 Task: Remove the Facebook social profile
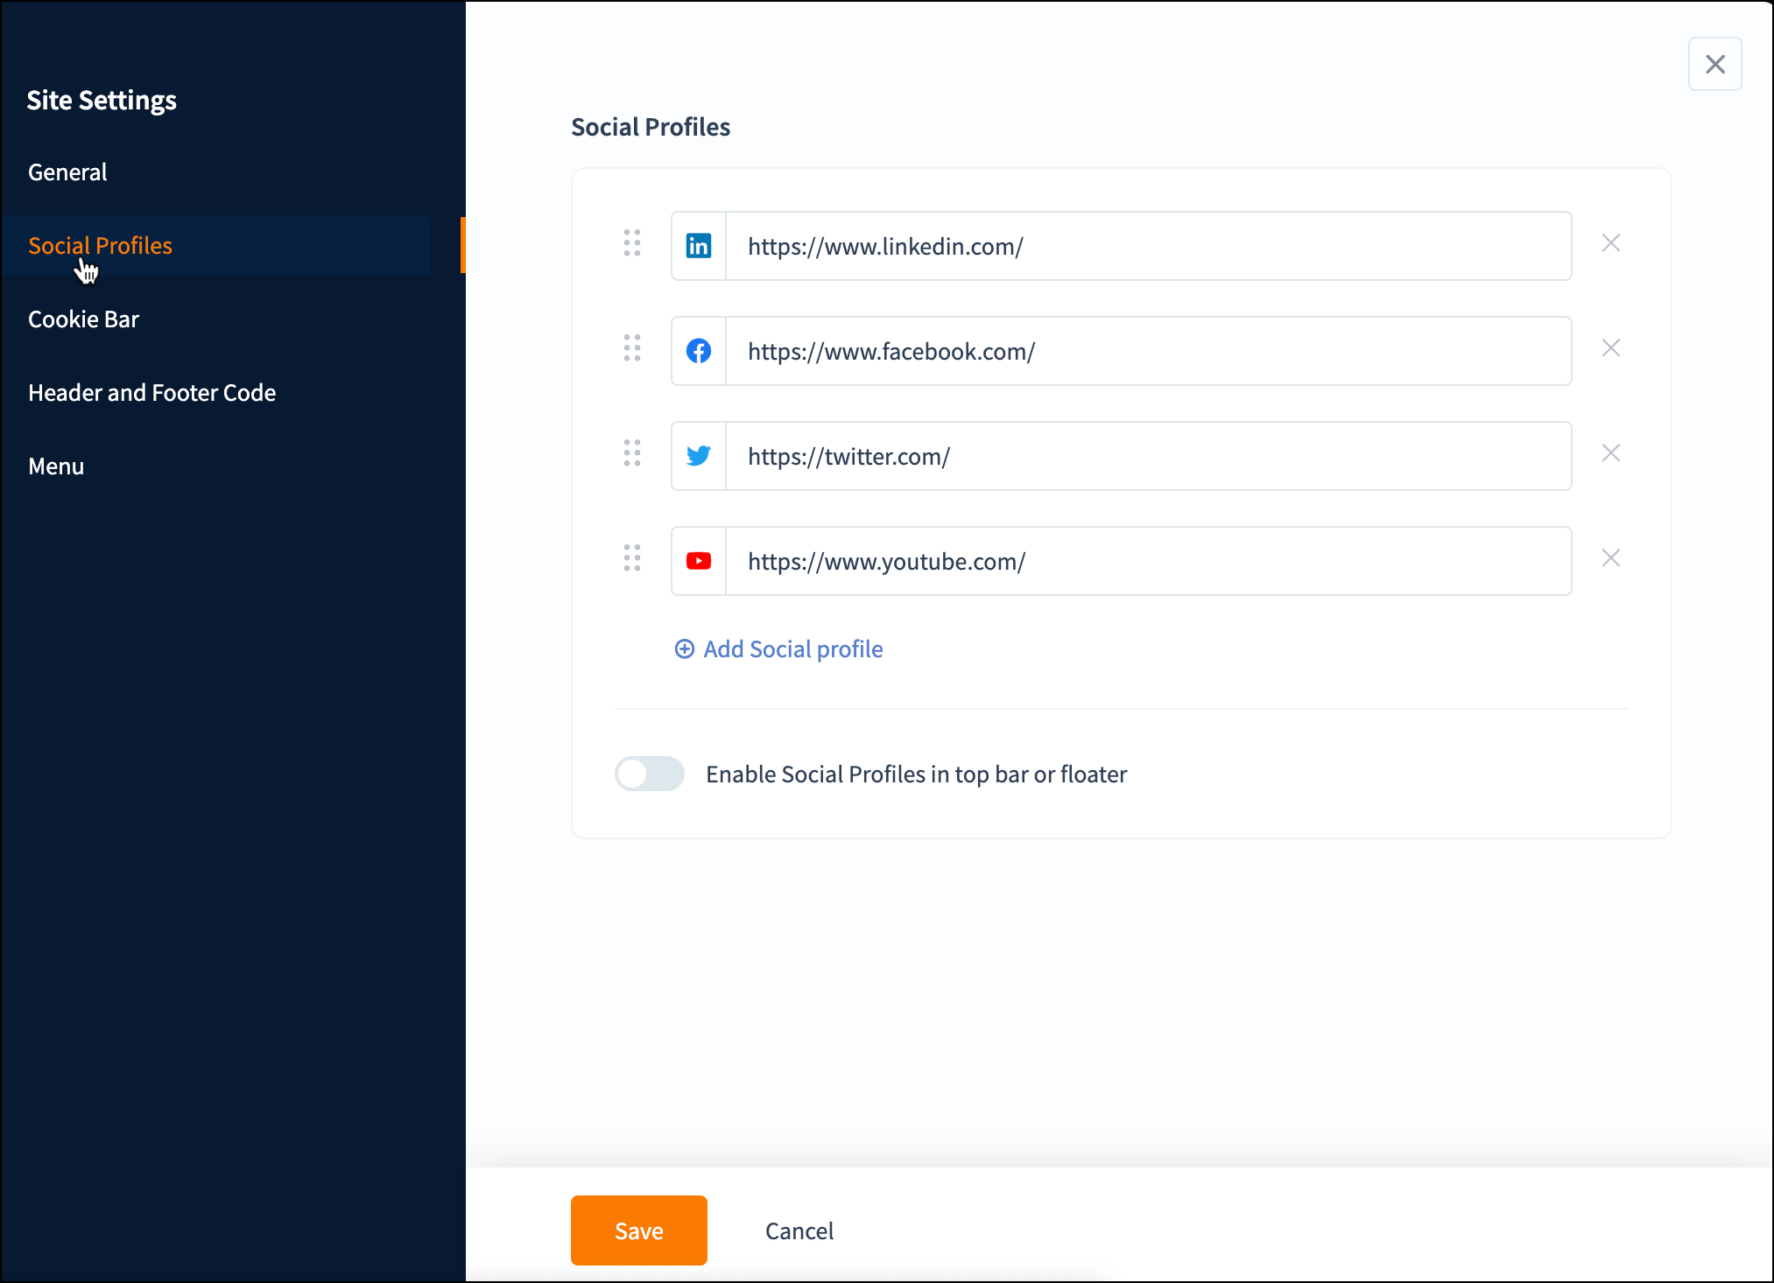click(x=1611, y=348)
